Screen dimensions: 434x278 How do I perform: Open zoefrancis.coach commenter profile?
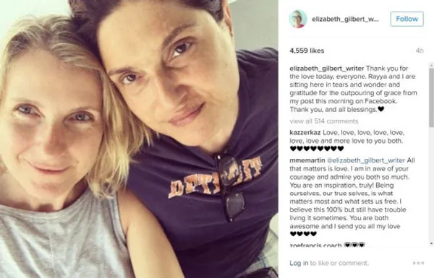(315, 245)
